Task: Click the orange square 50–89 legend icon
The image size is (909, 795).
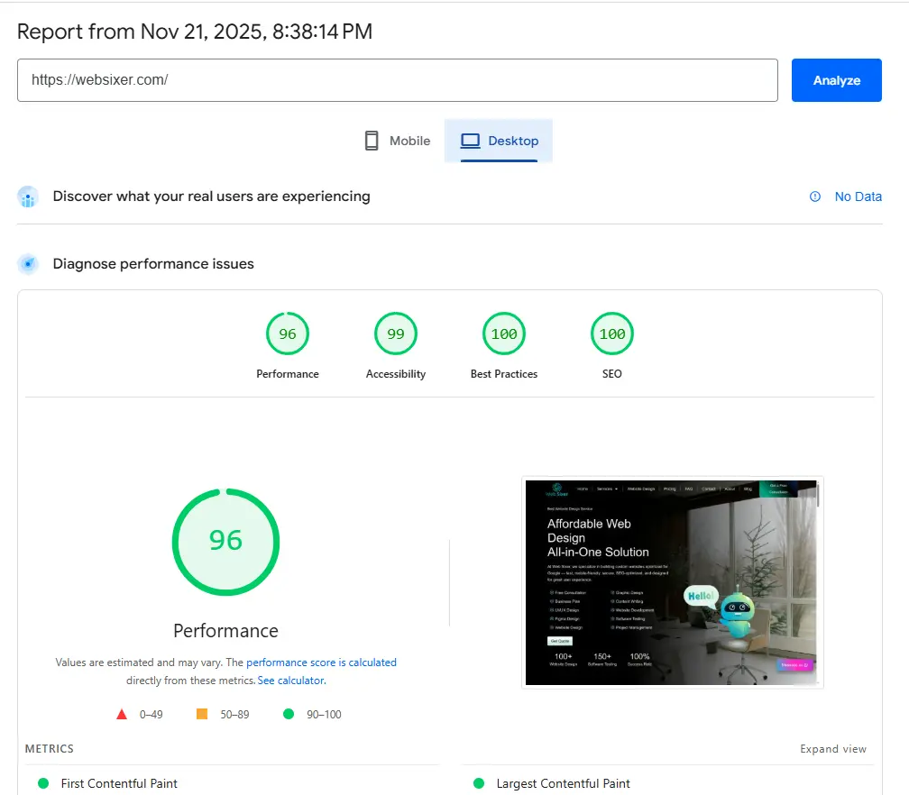Action: tap(202, 714)
